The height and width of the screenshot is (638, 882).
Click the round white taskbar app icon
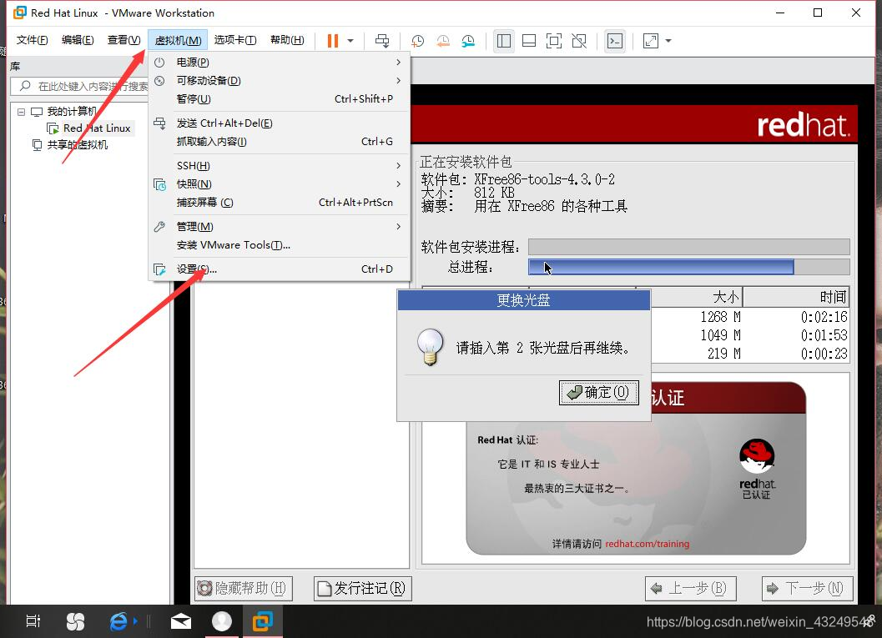point(222,621)
